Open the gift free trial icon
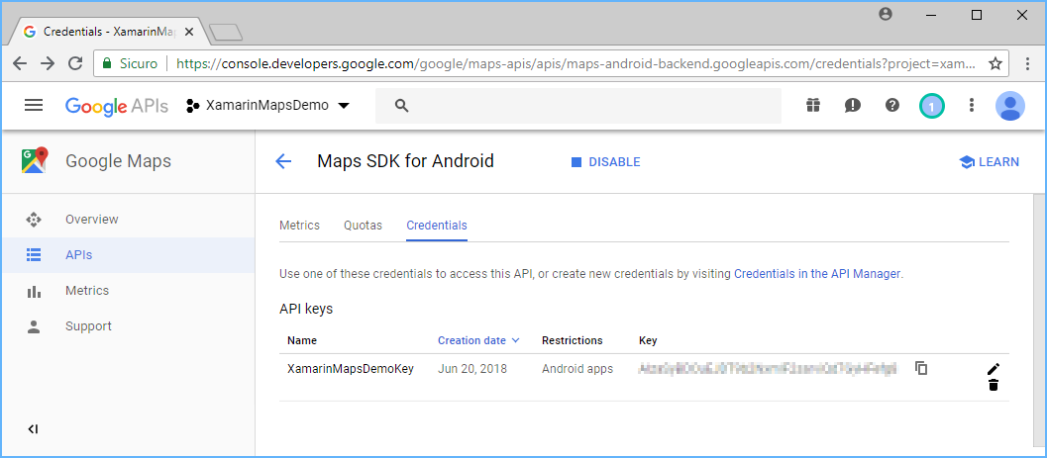The width and height of the screenshot is (1047, 458). click(x=812, y=105)
